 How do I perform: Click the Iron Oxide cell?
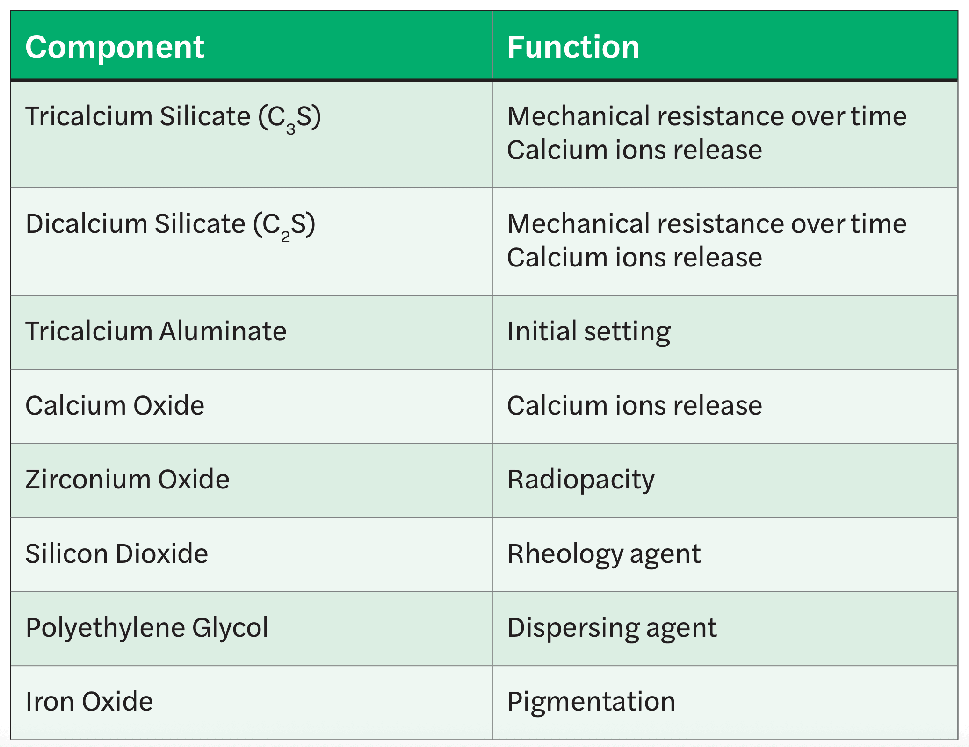point(252,703)
